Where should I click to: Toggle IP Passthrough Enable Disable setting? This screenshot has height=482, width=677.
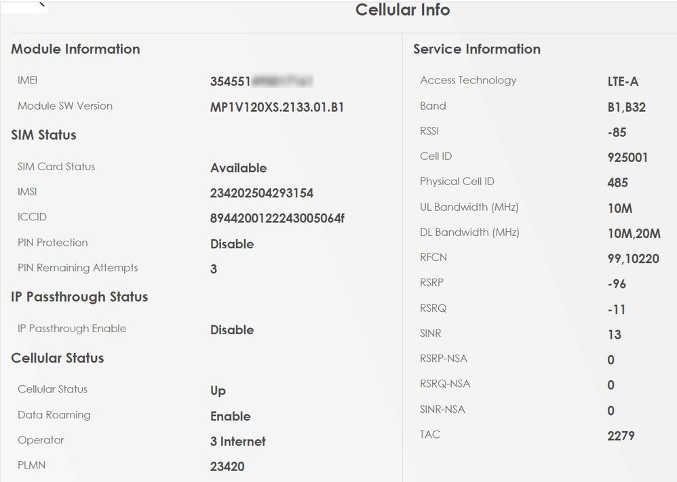click(x=232, y=330)
